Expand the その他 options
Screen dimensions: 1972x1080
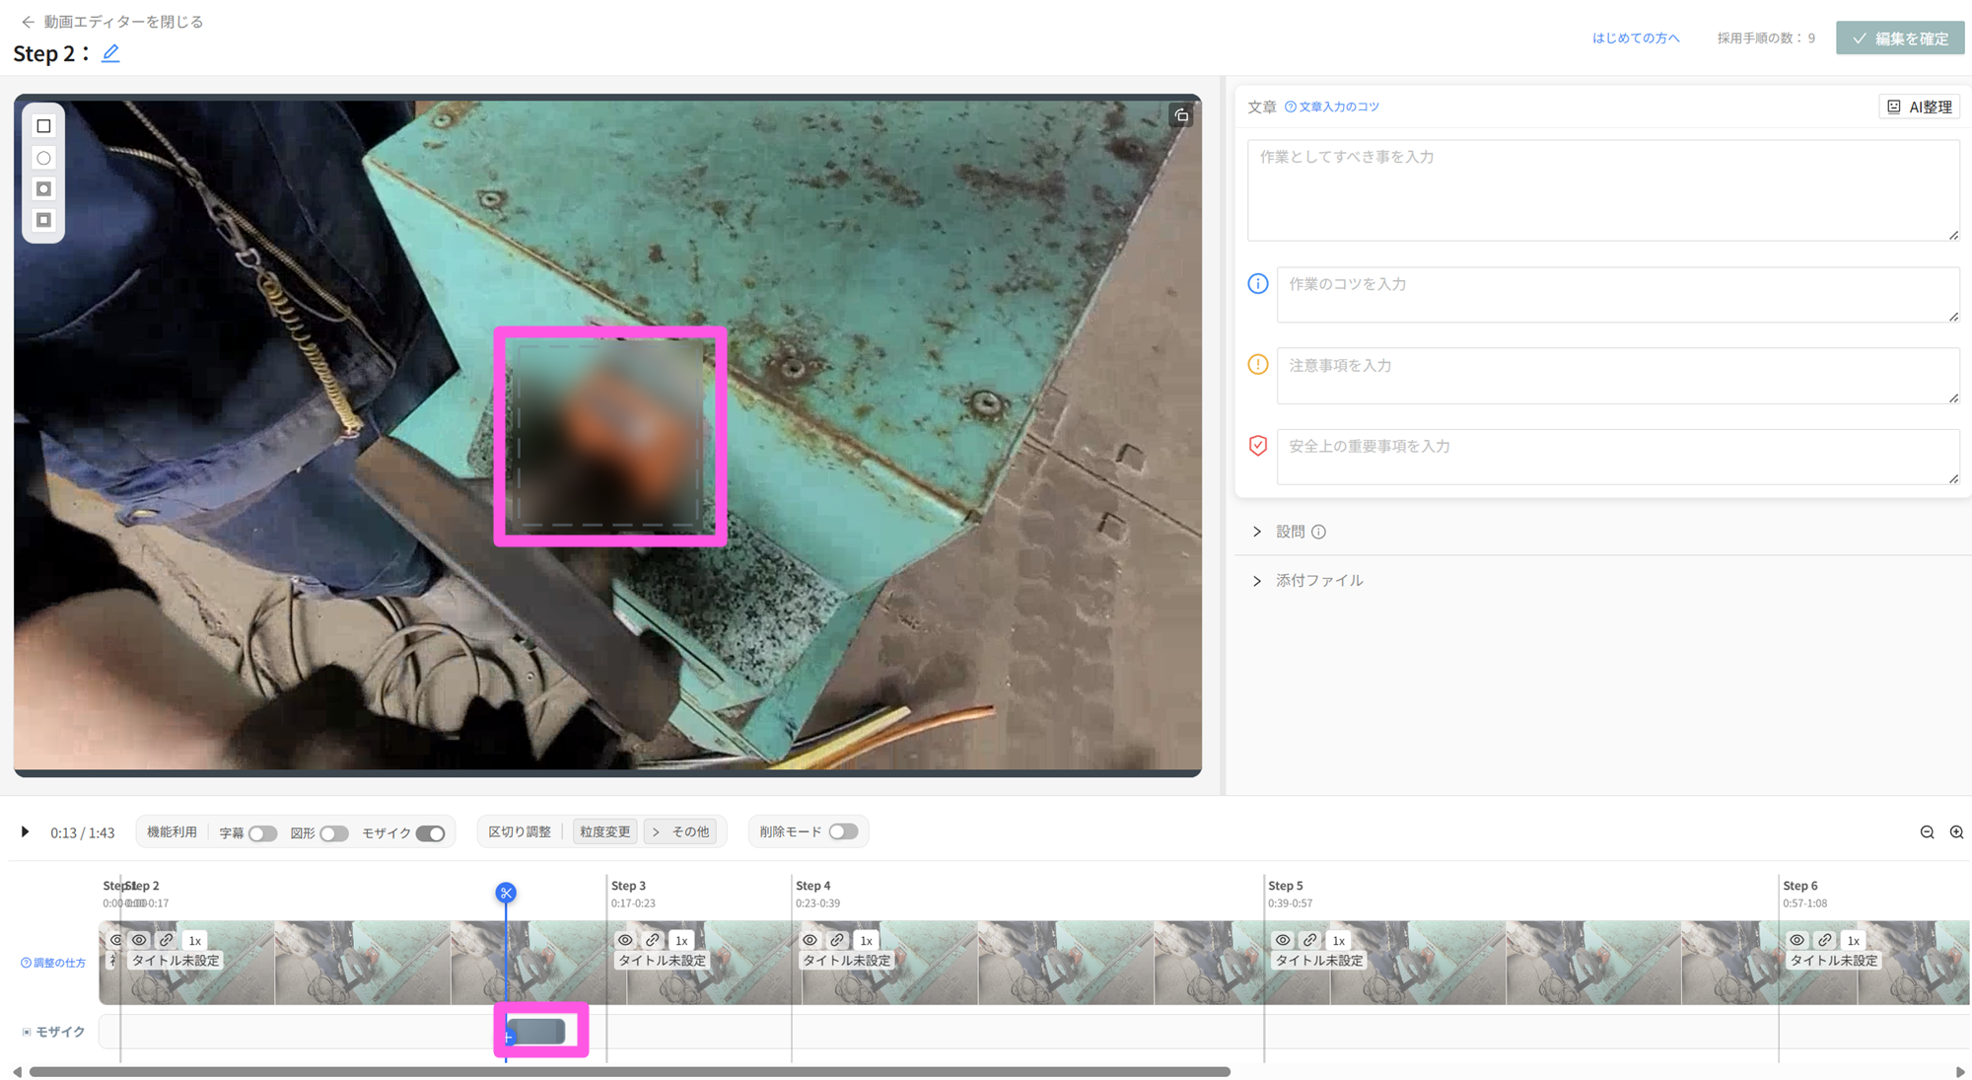(x=682, y=831)
